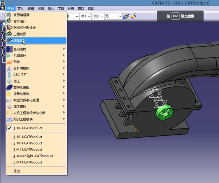Image resolution: width=219 pixels, height=183 pixels.
Task: Open the 开始 menu
Action: tap(11, 8)
